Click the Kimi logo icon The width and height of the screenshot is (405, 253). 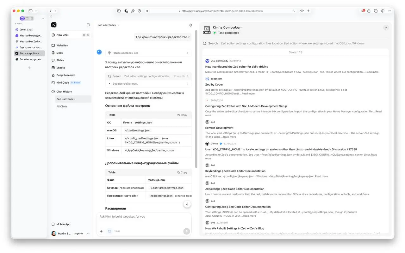pos(54,25)
